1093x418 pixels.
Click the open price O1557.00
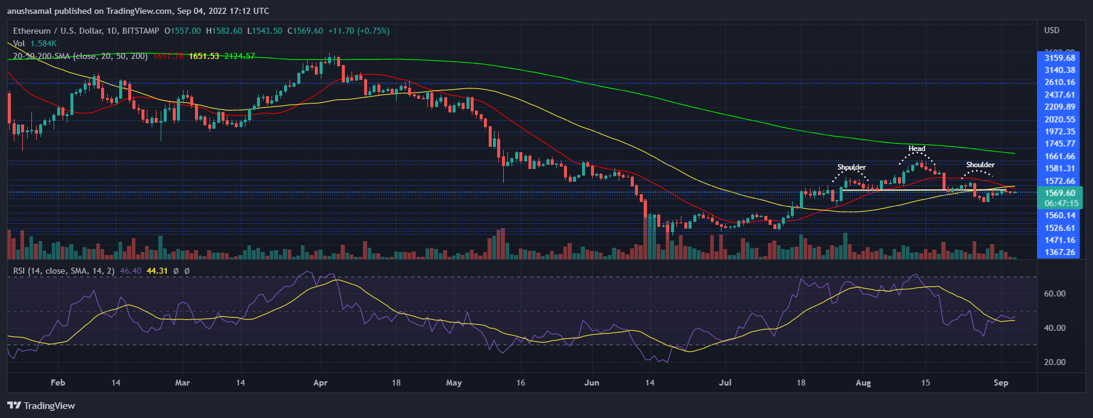(x=182, y=31)
